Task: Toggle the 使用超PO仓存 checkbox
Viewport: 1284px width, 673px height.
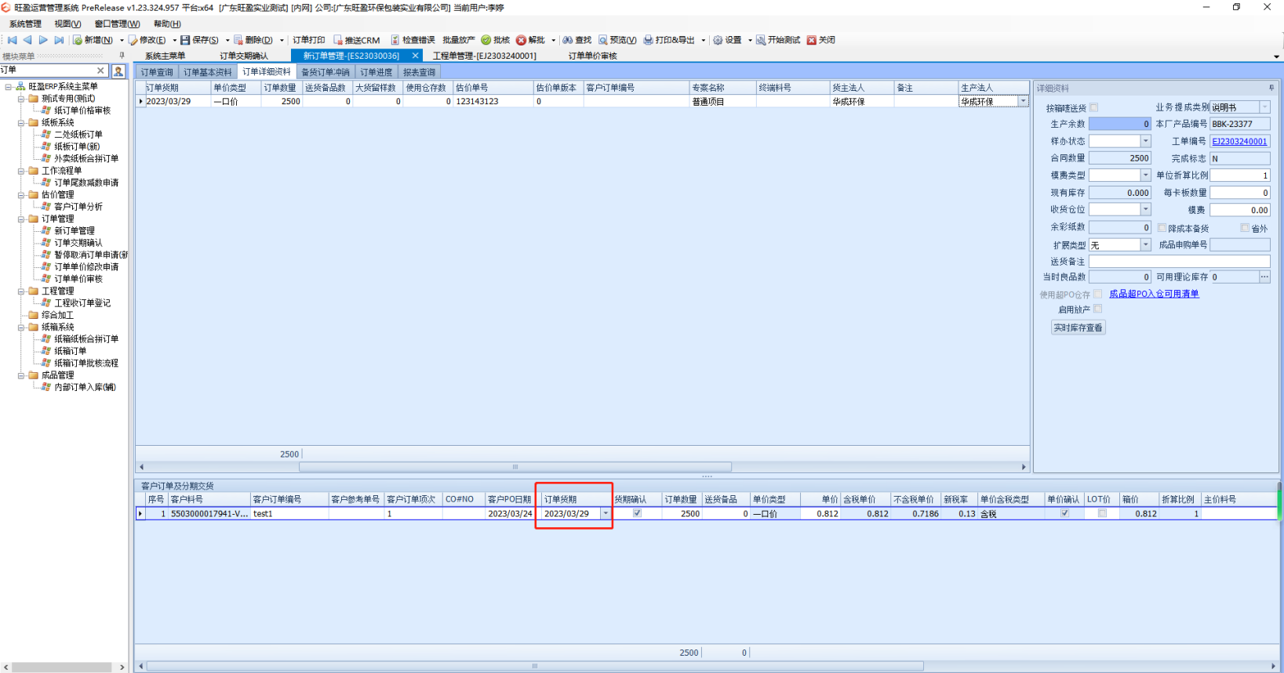Action: pos(1097,294)
